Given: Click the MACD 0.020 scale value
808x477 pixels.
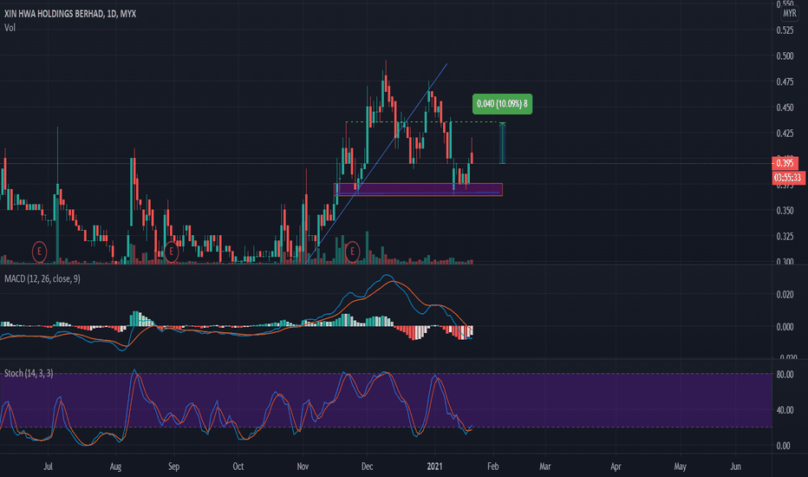Looking at the screenshot, I should click(785, 295).
